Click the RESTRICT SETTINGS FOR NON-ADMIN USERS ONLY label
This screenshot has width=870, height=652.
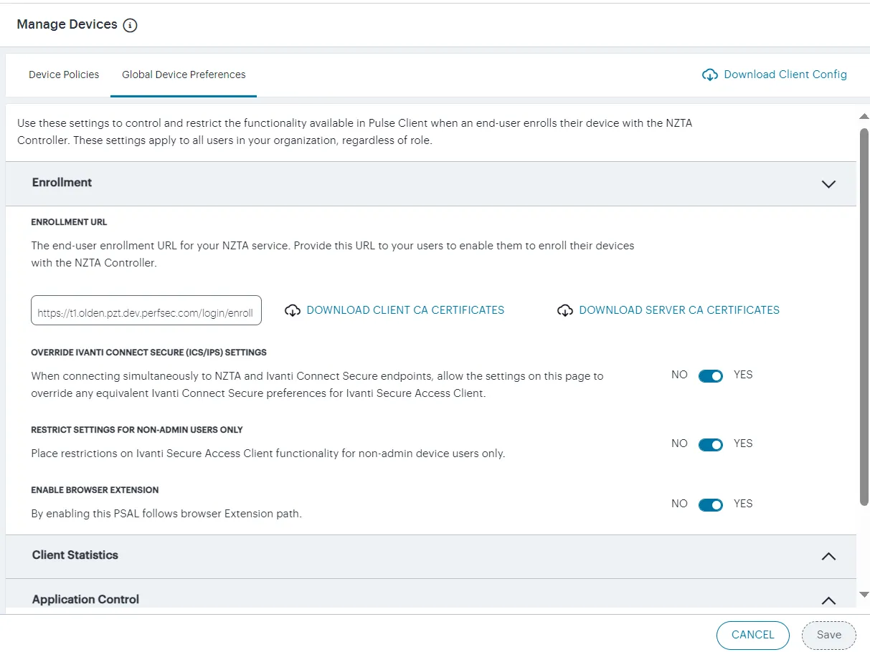137,430
